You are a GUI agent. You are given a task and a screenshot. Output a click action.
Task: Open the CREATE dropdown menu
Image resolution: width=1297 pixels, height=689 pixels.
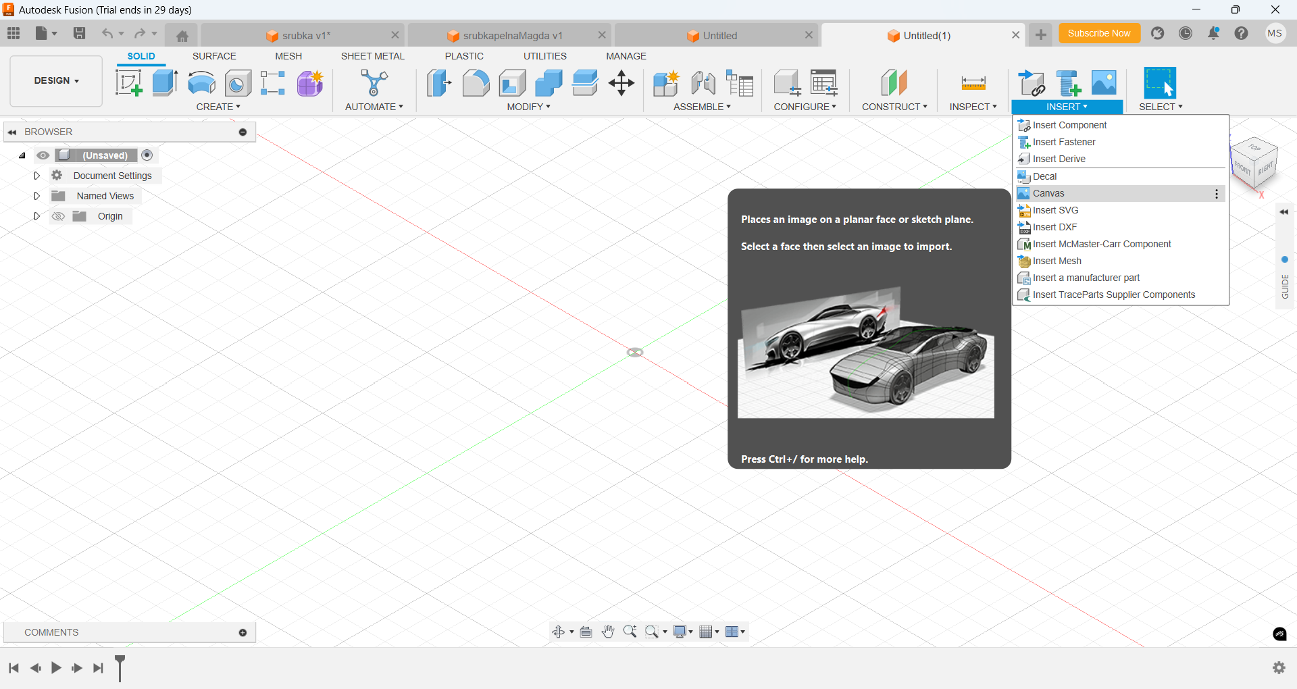pyautogui.click(x=218, y=107)
